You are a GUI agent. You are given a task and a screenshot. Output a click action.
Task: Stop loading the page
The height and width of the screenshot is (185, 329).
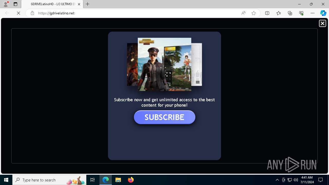tap(19, 13)
